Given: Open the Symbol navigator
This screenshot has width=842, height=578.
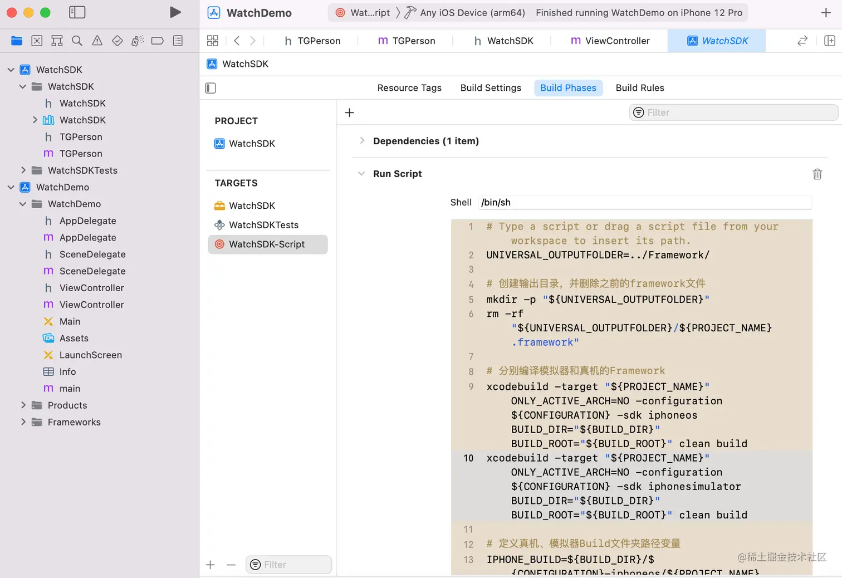Looking at the screenshot, I should (x=57, y=41).
